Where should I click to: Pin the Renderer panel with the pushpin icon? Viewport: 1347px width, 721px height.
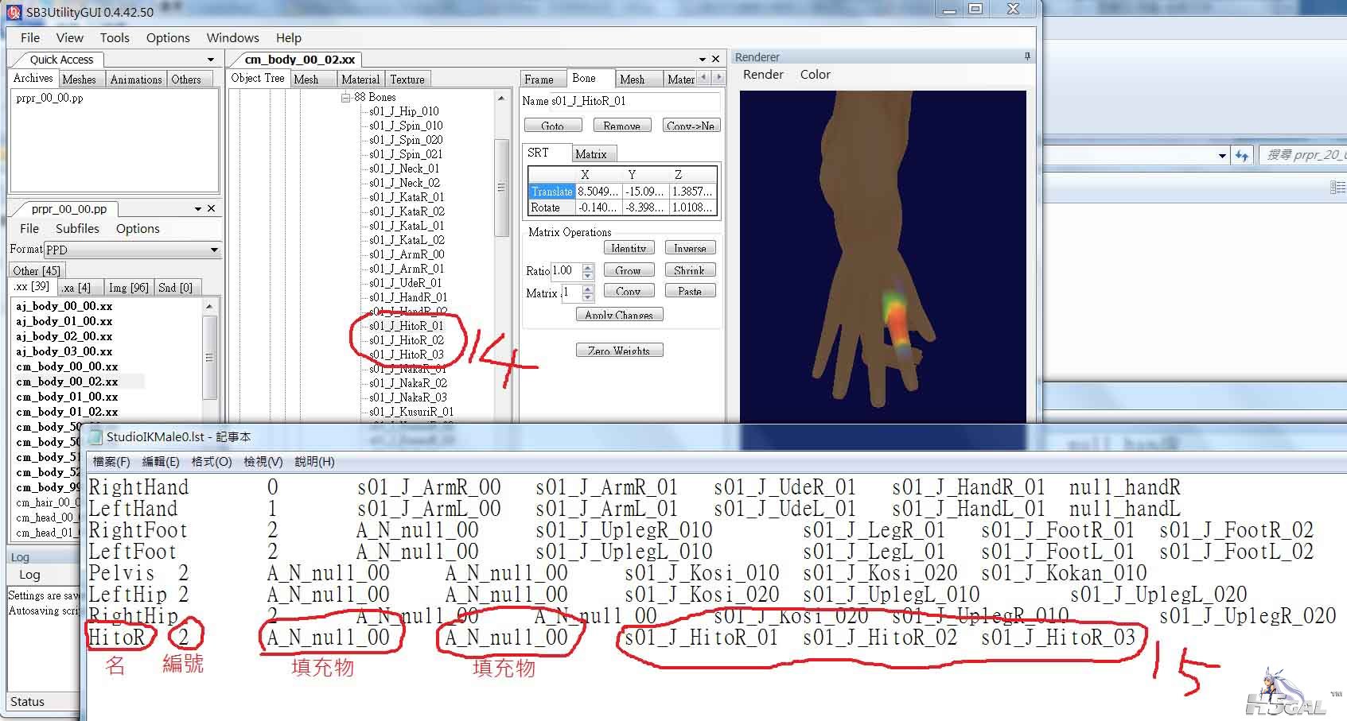(x=1027, y=56)
